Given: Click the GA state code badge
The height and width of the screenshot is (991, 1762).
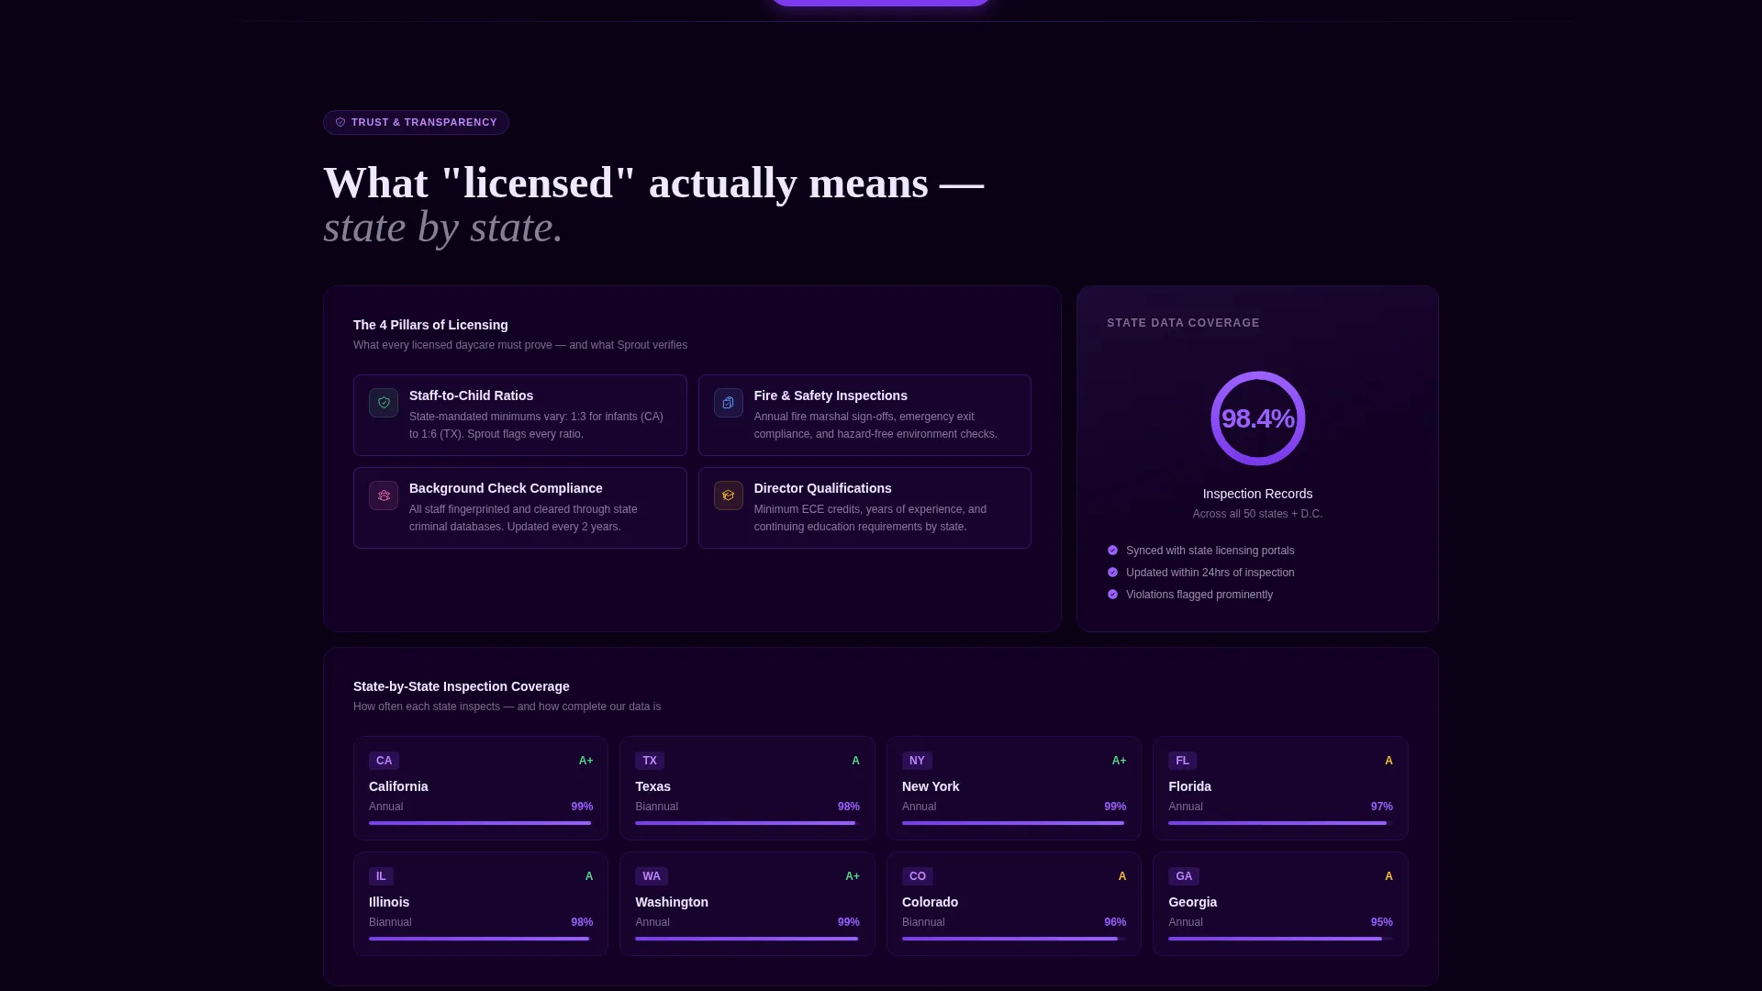Looking at the screenshot, I should click(x=1184, y=876).
